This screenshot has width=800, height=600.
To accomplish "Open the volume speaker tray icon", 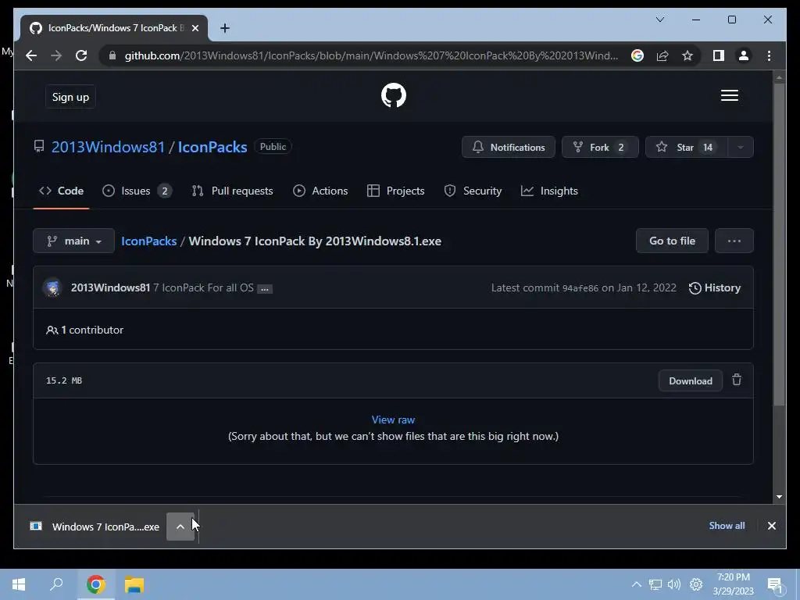I will [x=674, y=584].
